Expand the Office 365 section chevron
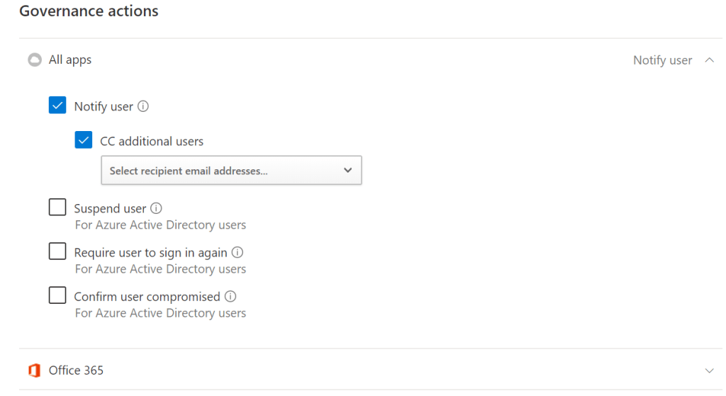This screenshot has width=726, height=396. pos(709,370)
